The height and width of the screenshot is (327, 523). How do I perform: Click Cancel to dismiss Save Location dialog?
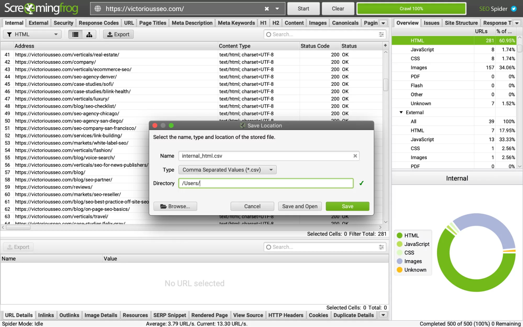pos(252,206)
